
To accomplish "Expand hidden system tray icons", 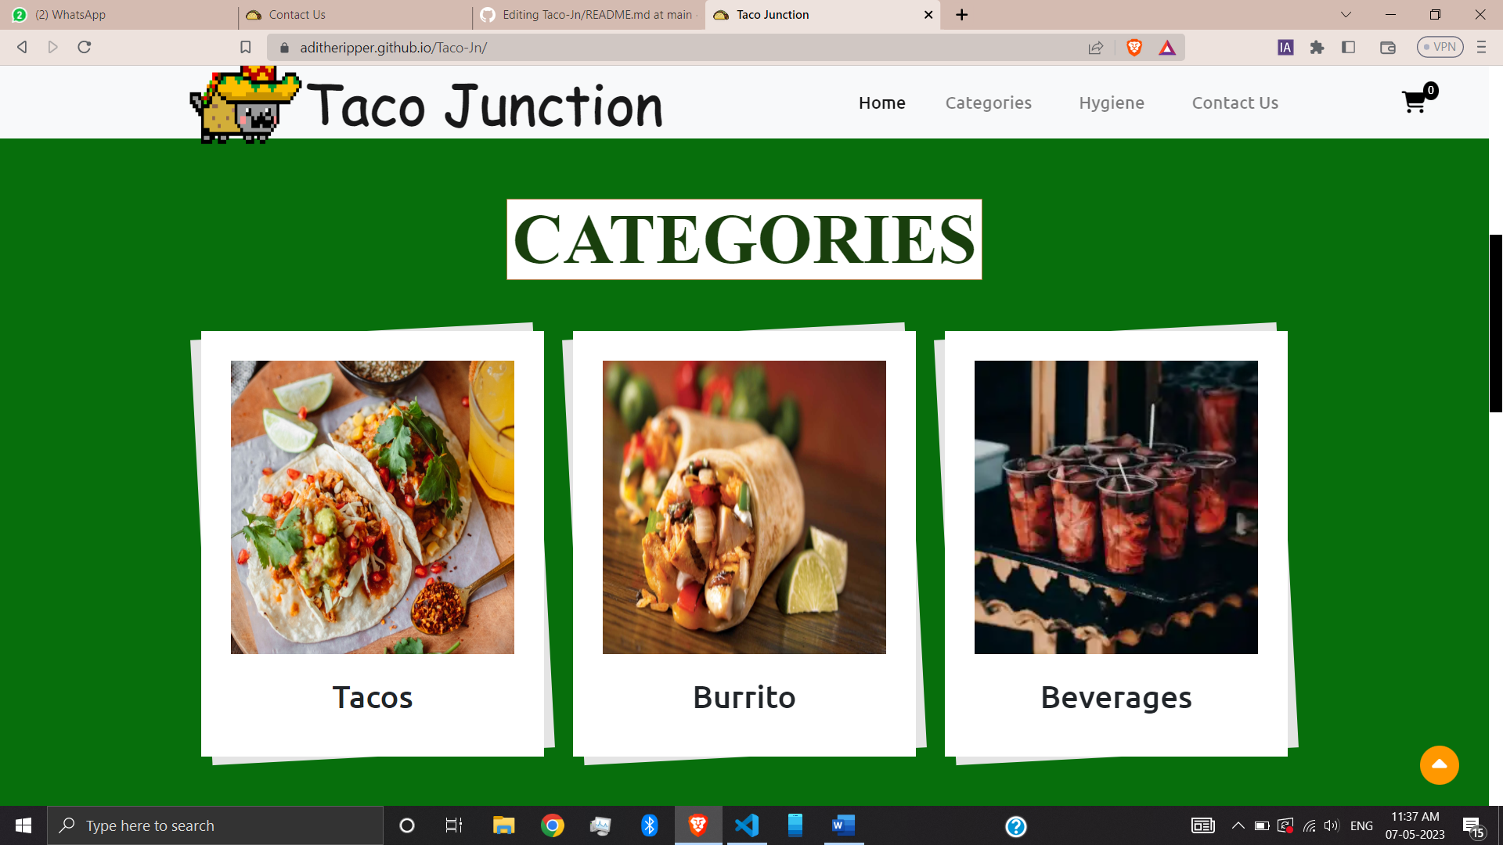I will click(x=1238, y=825).
